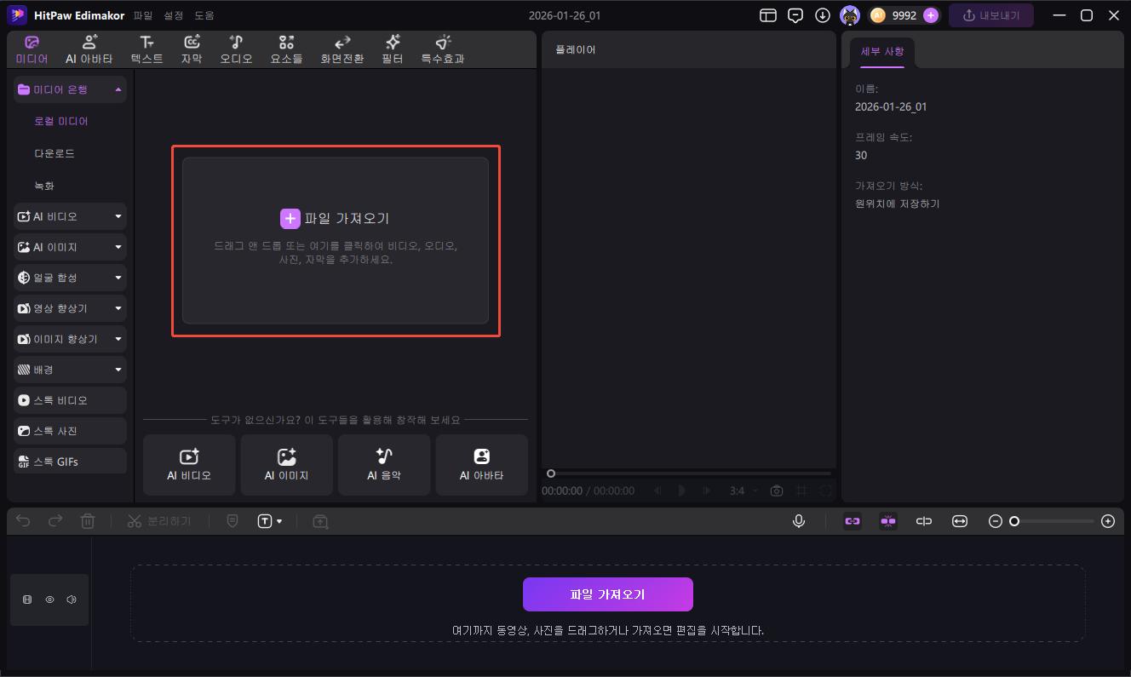Open the 도움 menu

coord(204,15)
